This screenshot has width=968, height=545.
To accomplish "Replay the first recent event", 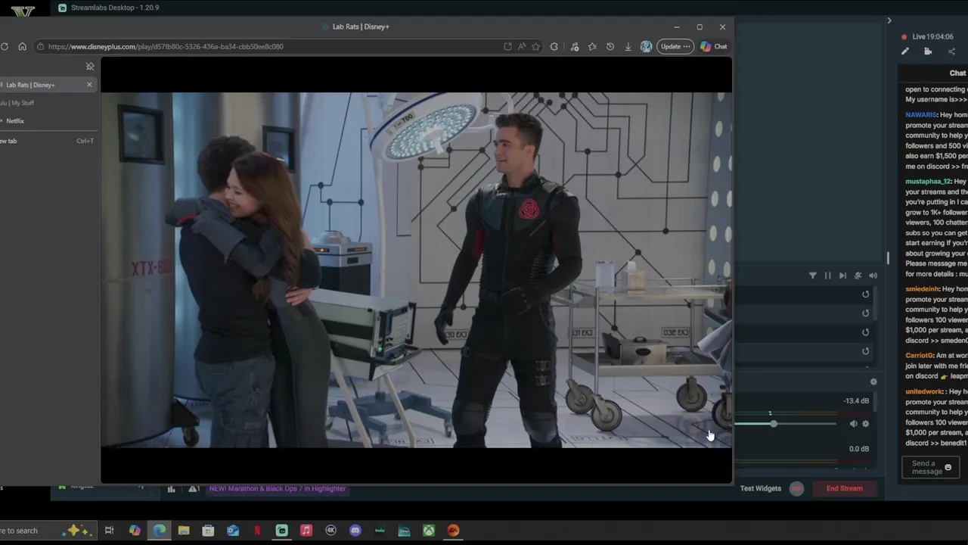I will [866, 294].
